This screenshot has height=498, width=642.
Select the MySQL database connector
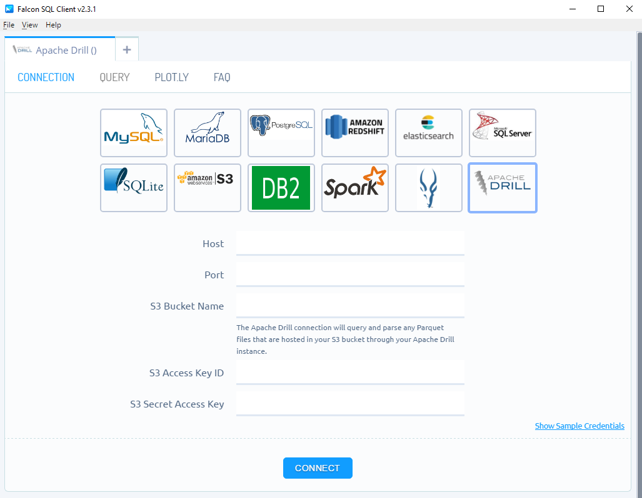133,133
